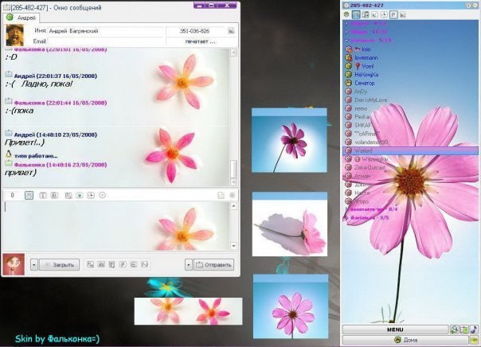Click the 'P' icon in the bottom toolbar

pyautogui.click(x=122, y=264)
